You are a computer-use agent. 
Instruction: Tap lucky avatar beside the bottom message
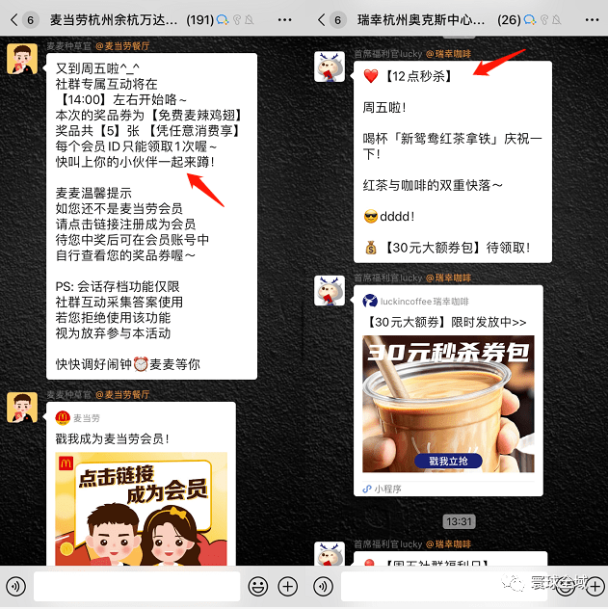[x=330, y=553]
